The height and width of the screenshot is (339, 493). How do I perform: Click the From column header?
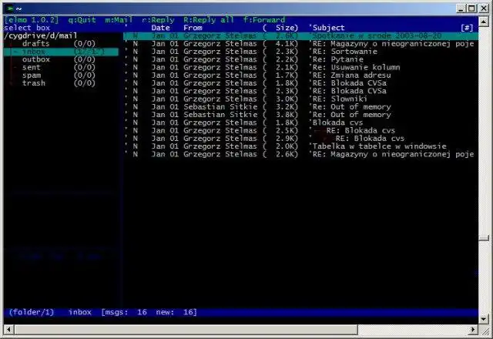pyautogui.click(x=193, y=28)
